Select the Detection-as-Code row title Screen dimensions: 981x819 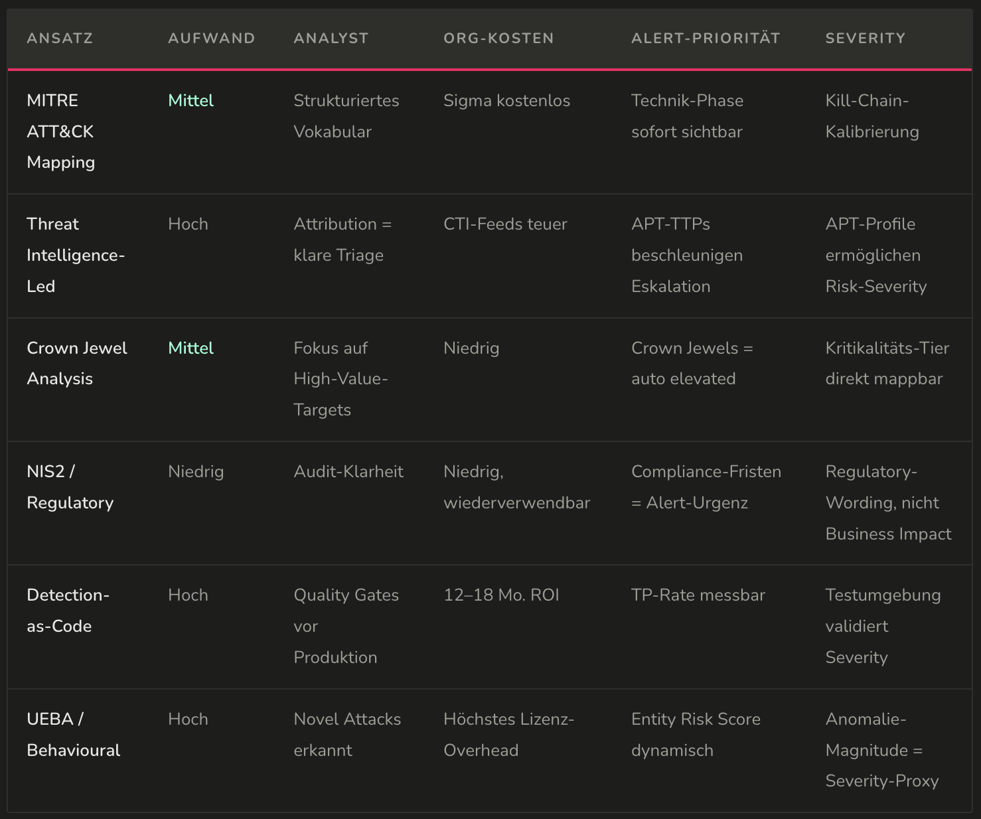click(x=68, y=611)
